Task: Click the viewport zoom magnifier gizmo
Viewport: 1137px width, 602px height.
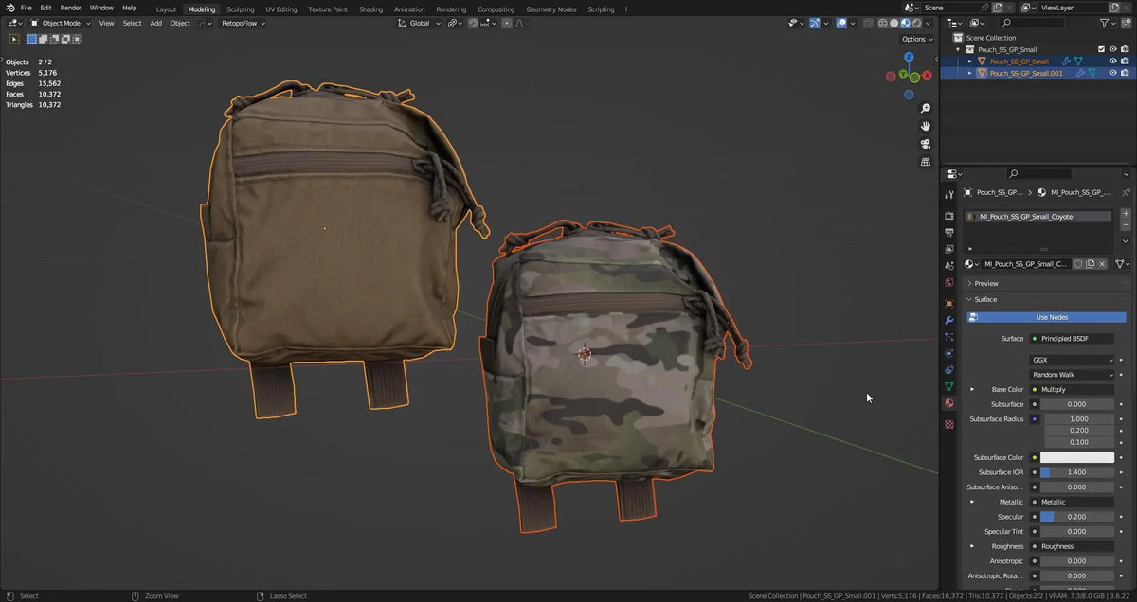Action: (x=926, y=109)
